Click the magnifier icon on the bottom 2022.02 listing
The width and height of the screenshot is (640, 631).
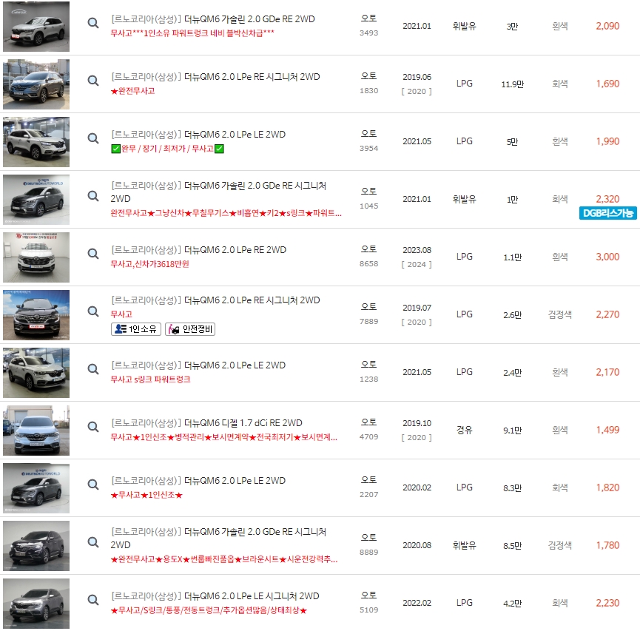pyautogui.click(x=92, y=601)
